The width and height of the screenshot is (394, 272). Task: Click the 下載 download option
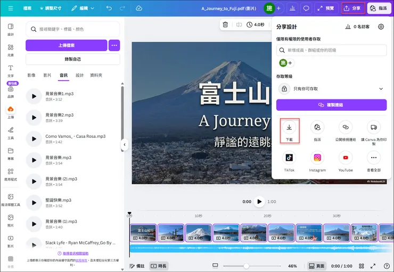[x=289, y=130]
